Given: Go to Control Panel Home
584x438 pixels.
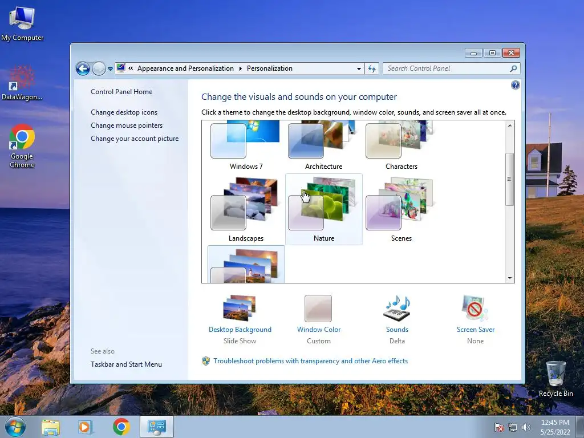Looking at the screenshot, I should pyautogui.click(x=121, y=92).
